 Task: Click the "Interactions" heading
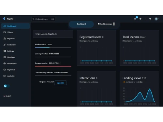tap(87, 78)
